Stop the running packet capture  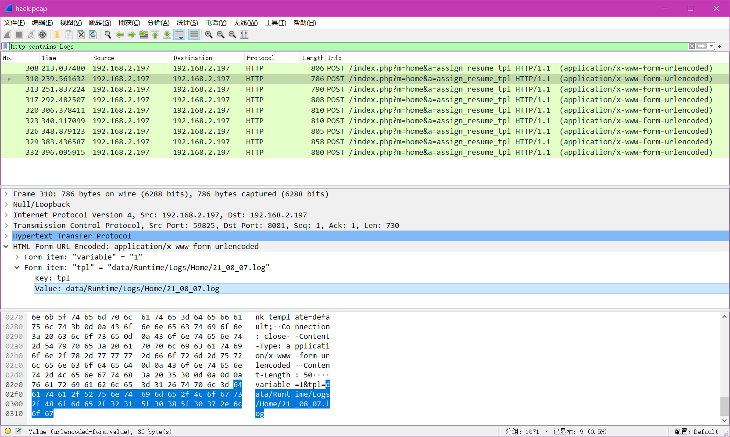click(x=19, y=35)
